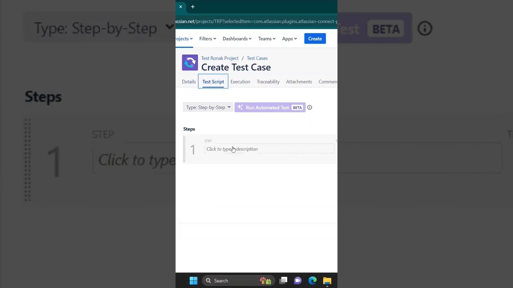Open a new browser tab
This screenshot has width=513, height=288.
coord(193,7)
